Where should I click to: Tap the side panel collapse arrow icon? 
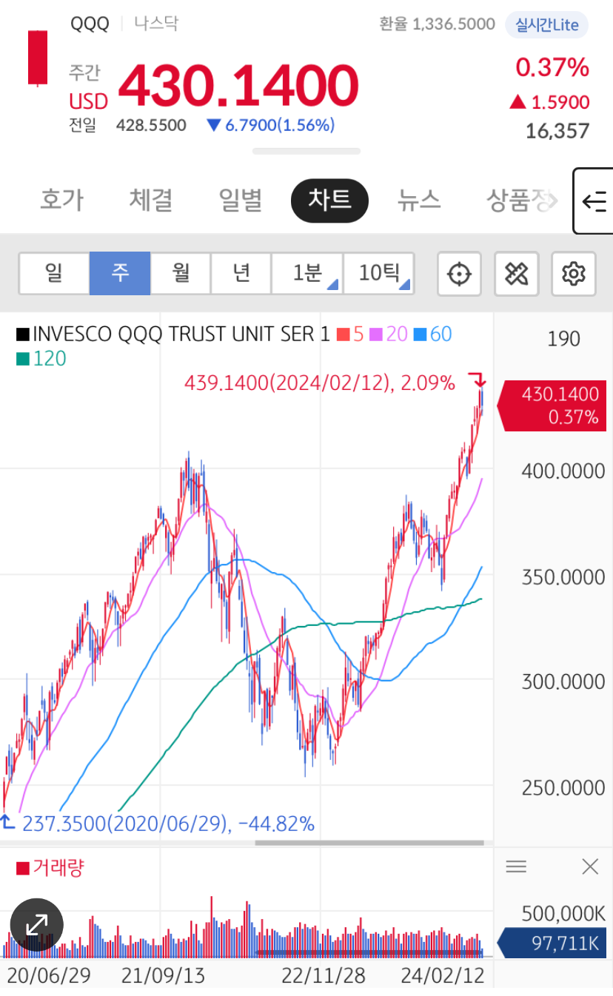[x=594, y=201]
